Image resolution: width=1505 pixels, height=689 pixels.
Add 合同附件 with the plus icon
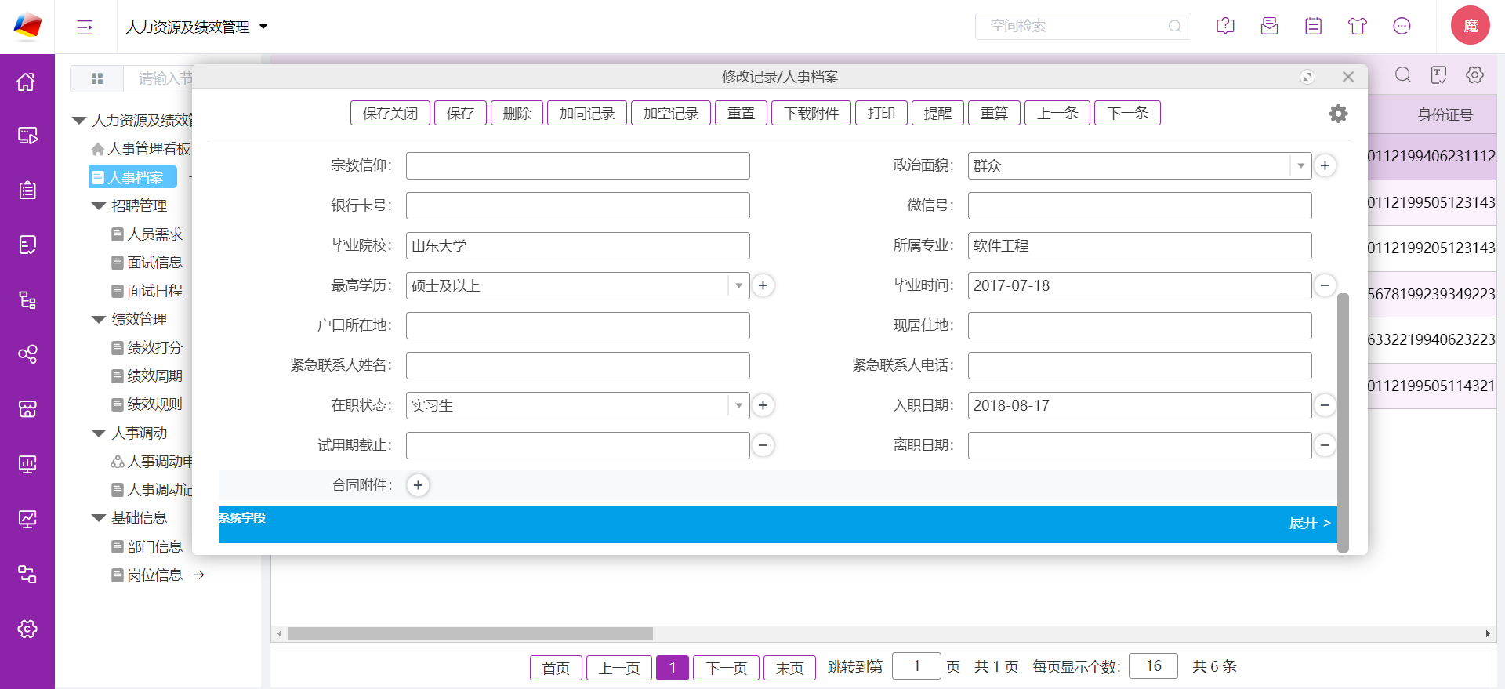tap(418, 485)
